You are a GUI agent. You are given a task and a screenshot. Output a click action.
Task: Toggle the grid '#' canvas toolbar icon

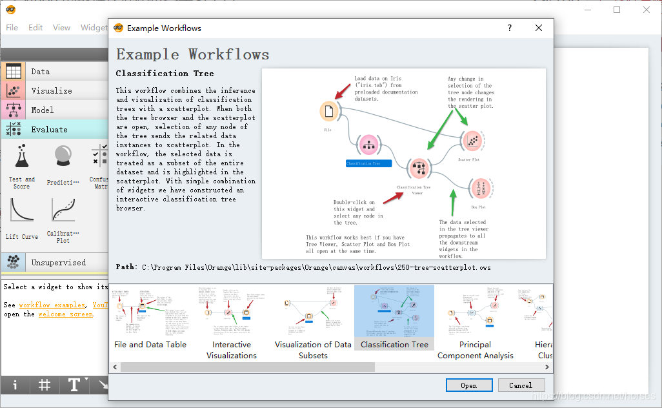[x=45, y=385]
